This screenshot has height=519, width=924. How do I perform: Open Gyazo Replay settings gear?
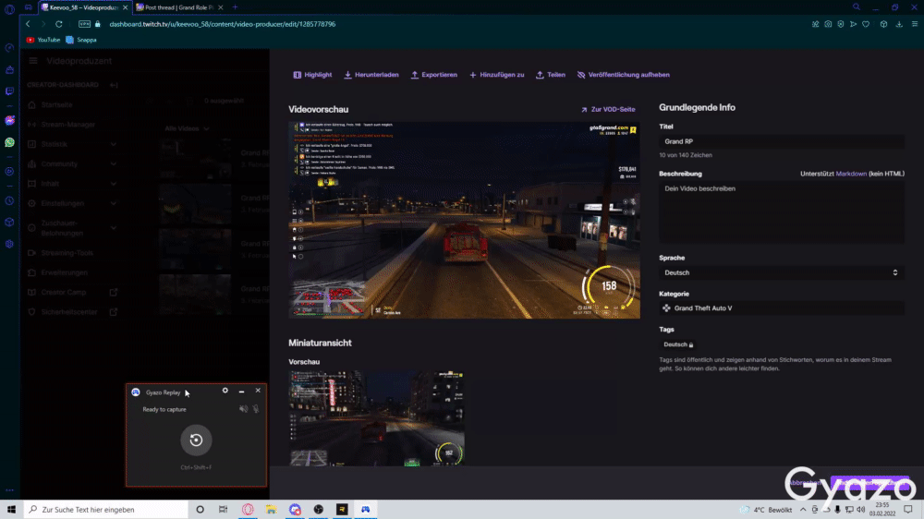tap(225, 391)
